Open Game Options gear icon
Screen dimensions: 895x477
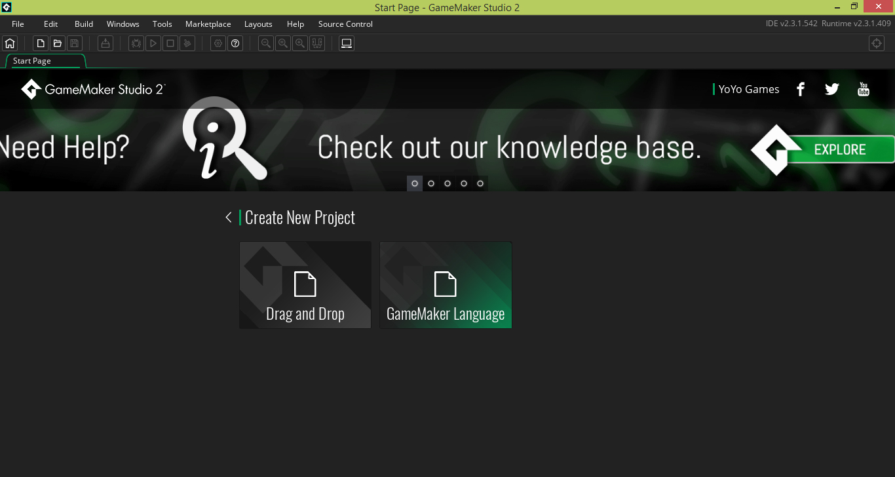[218, 44]
